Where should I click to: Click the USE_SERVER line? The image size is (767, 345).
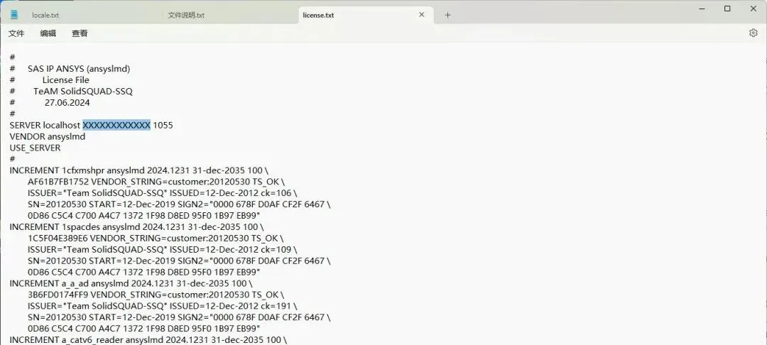(36, 148)
